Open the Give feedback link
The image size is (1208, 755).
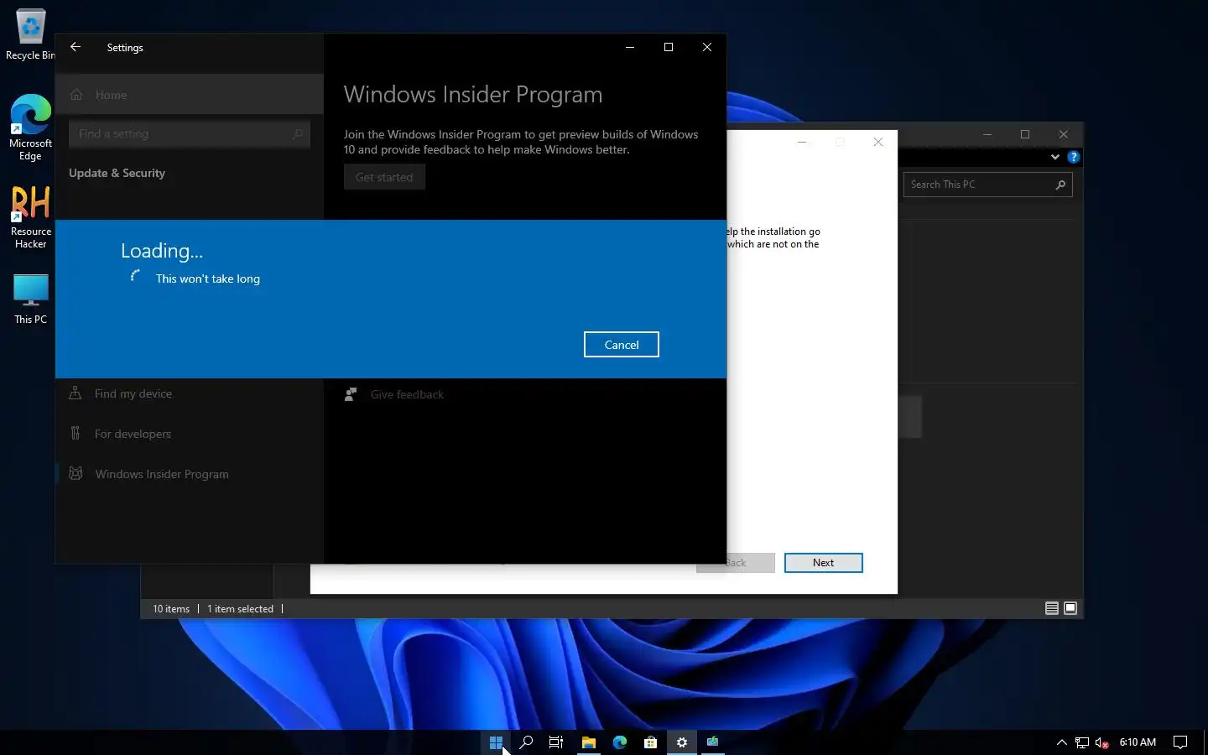pos(407,394)
